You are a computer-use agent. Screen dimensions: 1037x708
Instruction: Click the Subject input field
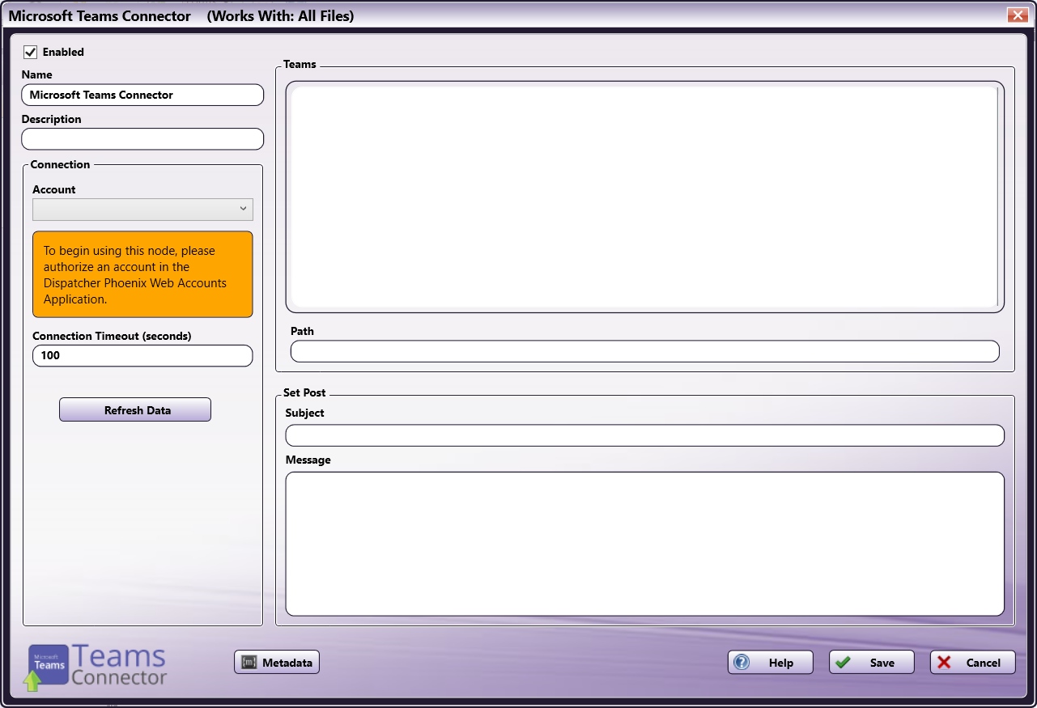644,435
